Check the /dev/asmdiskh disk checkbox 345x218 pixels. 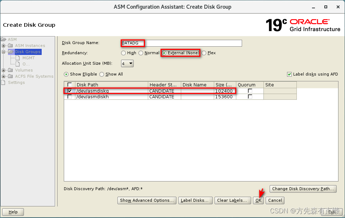tap(70, 97)
